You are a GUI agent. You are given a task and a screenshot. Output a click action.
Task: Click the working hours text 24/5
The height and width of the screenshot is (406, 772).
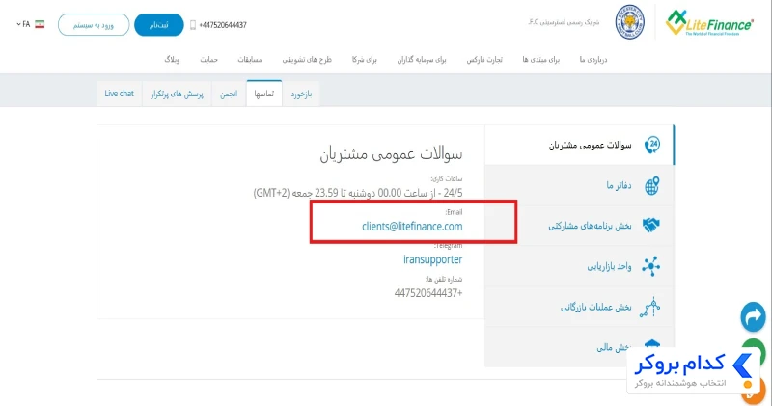pyautogui.click(x=358, y=193)
